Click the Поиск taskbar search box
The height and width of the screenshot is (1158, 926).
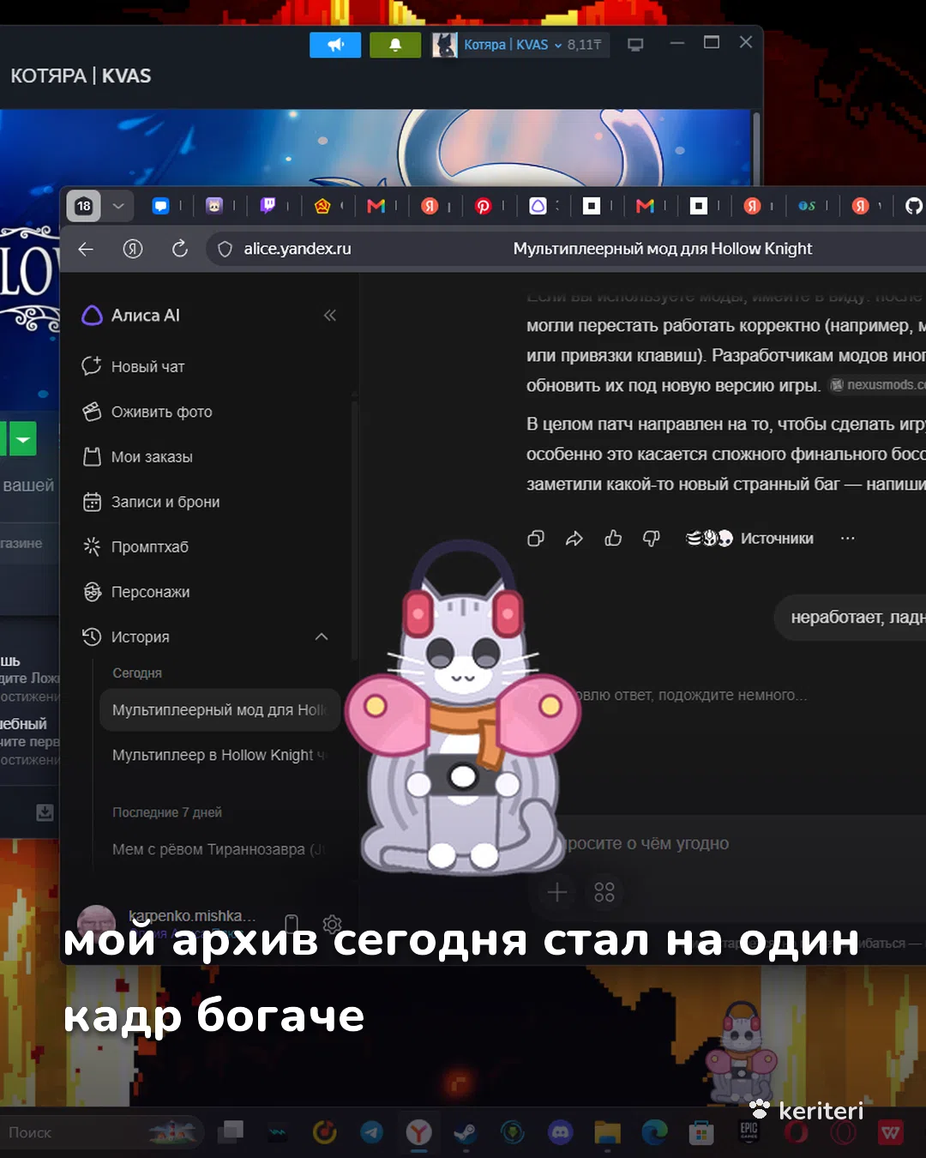point(101,1132)
